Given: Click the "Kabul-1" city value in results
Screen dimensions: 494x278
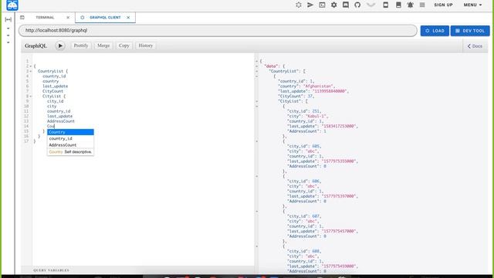Looking at the screenshot, I should tap(316, 116).
